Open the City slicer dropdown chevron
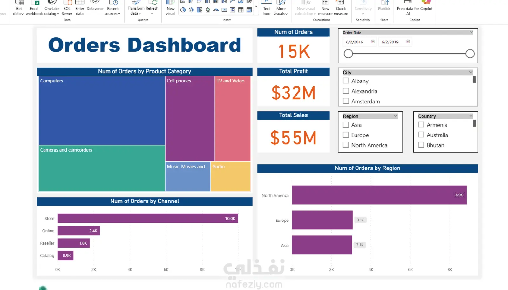 [471, 72]
